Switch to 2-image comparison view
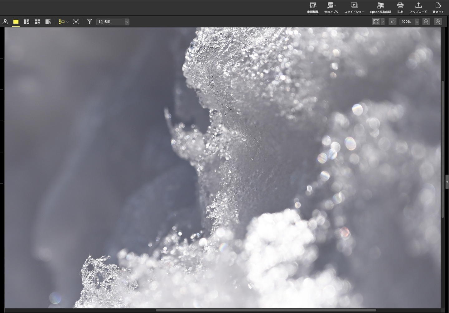 click(27, 22)
